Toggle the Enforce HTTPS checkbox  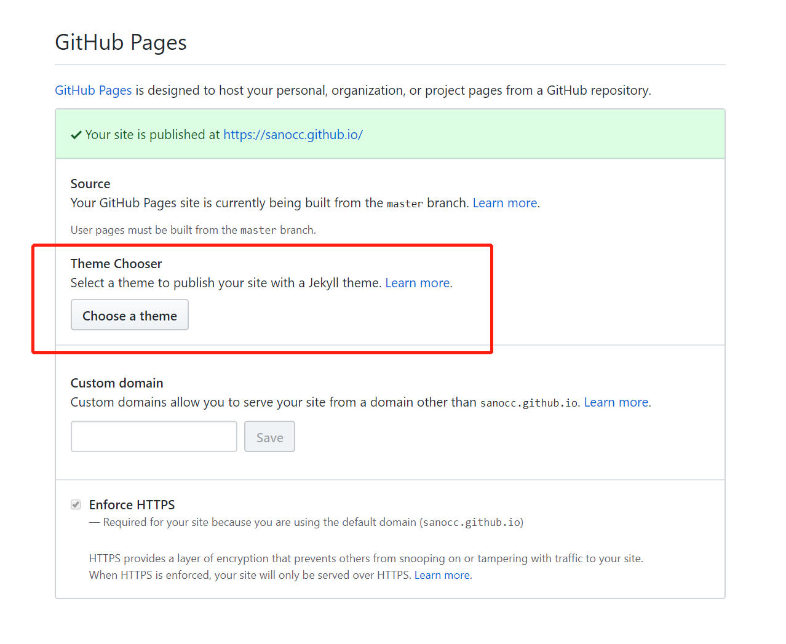point(76,505)
